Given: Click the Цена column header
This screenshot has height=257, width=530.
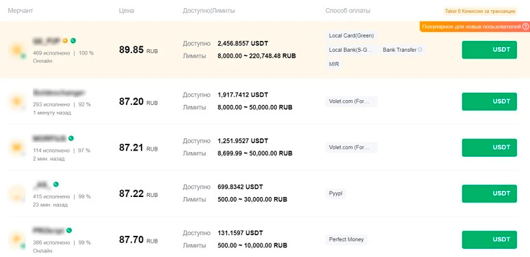Looking at the screenshot, I should pyautogui.click(x=127, y=11).
